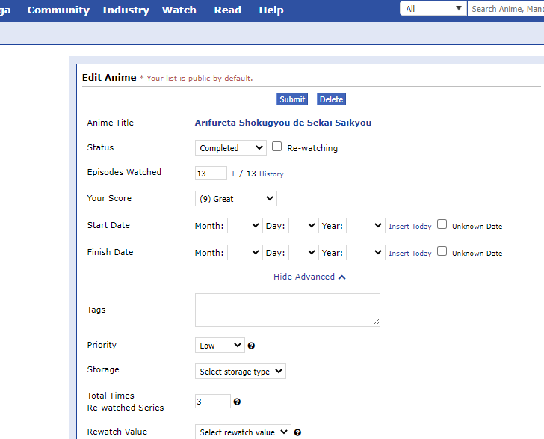Click the plus icon to increment episodes watched

coord(233,174)
